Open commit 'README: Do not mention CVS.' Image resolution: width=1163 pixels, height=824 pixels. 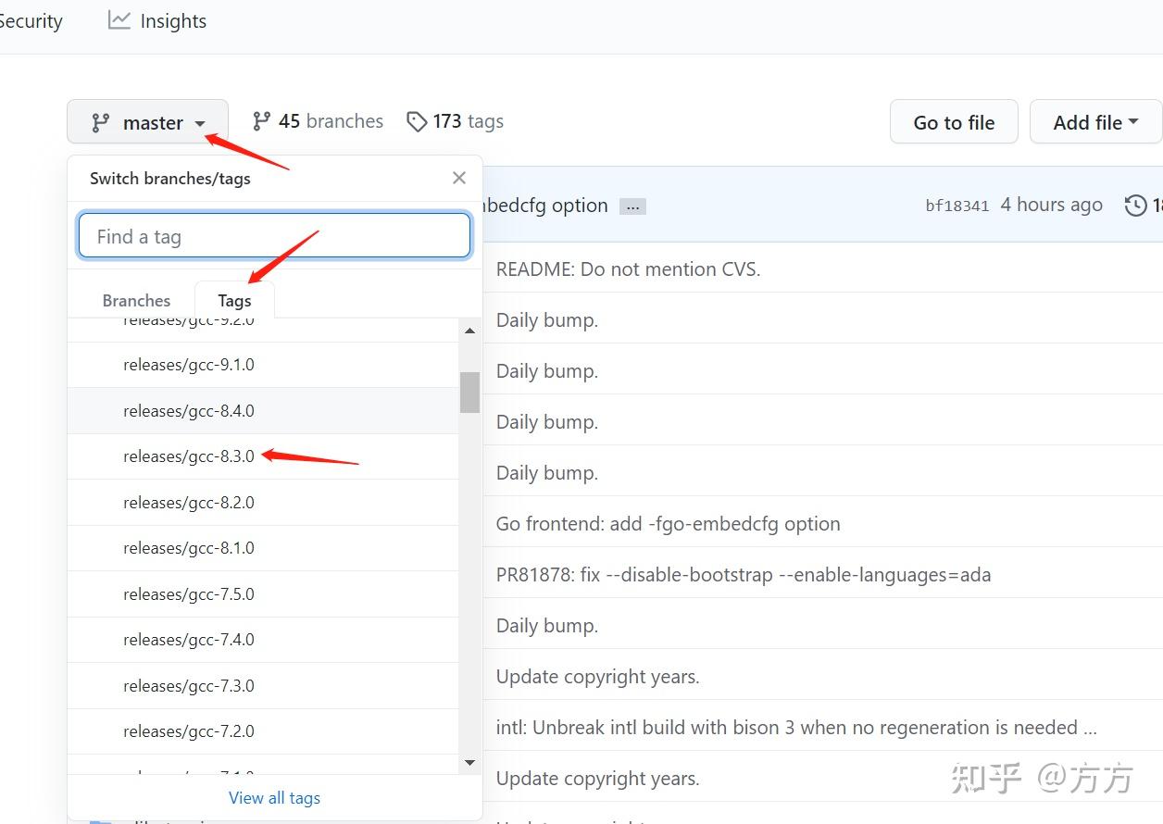click(x=628, y=269)
